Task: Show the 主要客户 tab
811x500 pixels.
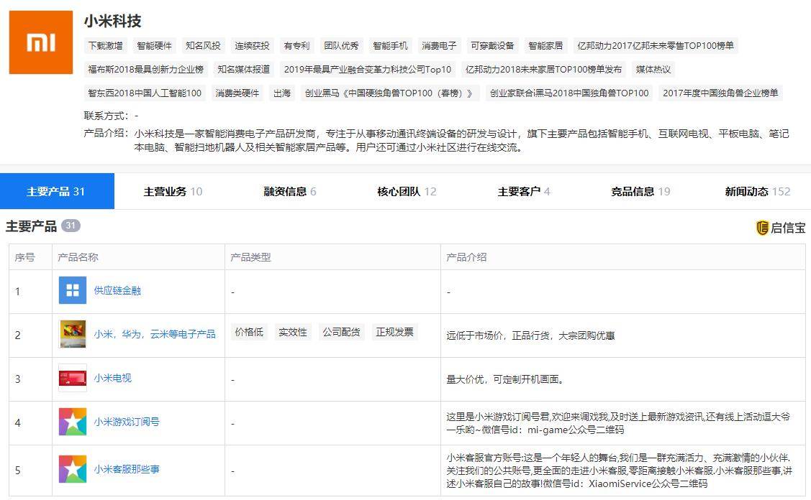Action: (x=523, y=192)
